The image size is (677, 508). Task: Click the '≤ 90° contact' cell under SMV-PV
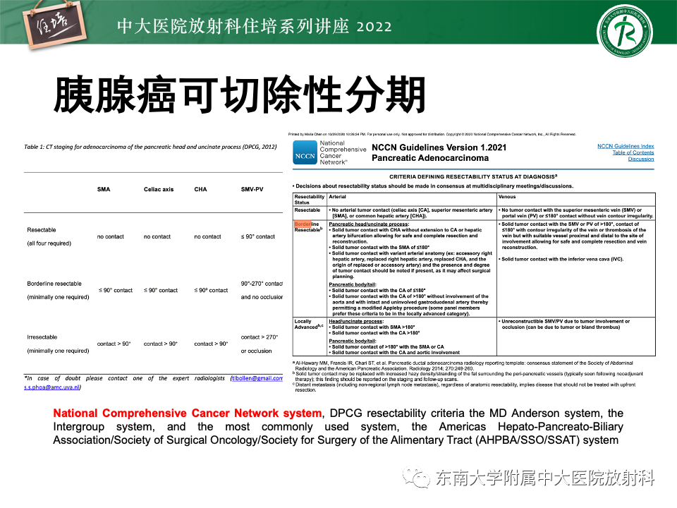click(258, 237)
